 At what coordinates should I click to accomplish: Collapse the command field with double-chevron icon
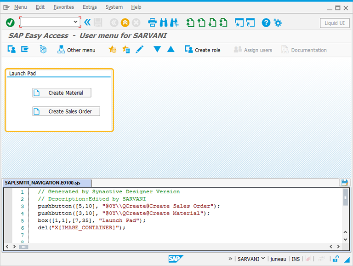(87, 22)
